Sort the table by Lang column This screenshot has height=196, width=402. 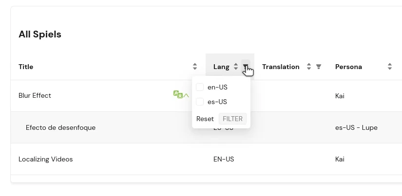236,67
